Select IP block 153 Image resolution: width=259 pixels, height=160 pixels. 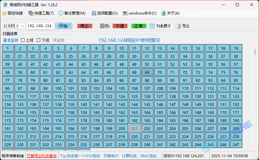click(8, 112)
